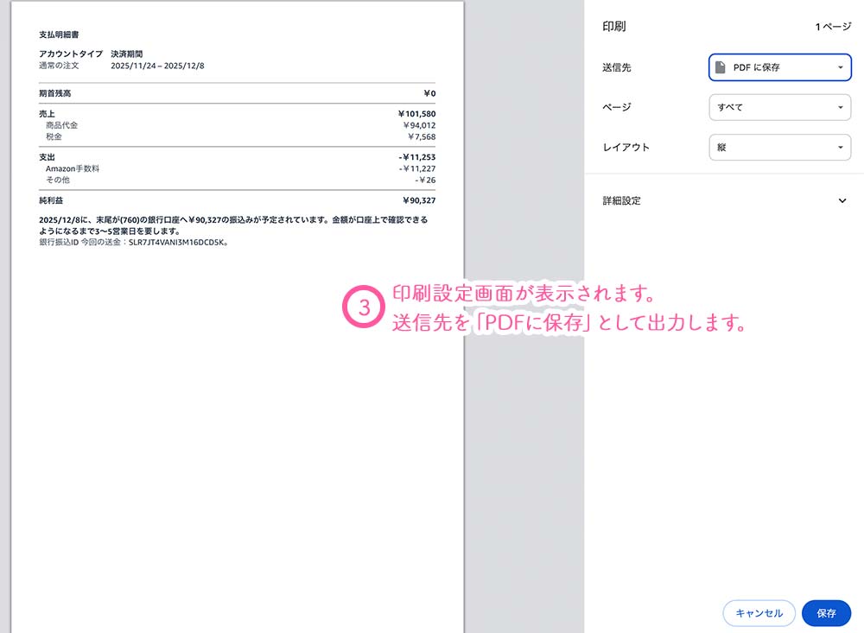Click the PDF document icon in destination field
Screen dimensions: 864x633
(721, 67)
